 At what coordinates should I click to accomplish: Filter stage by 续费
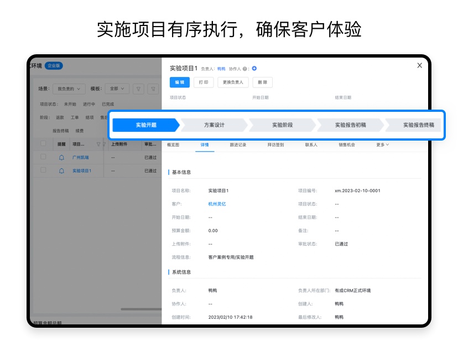click(x=80, y=131)
